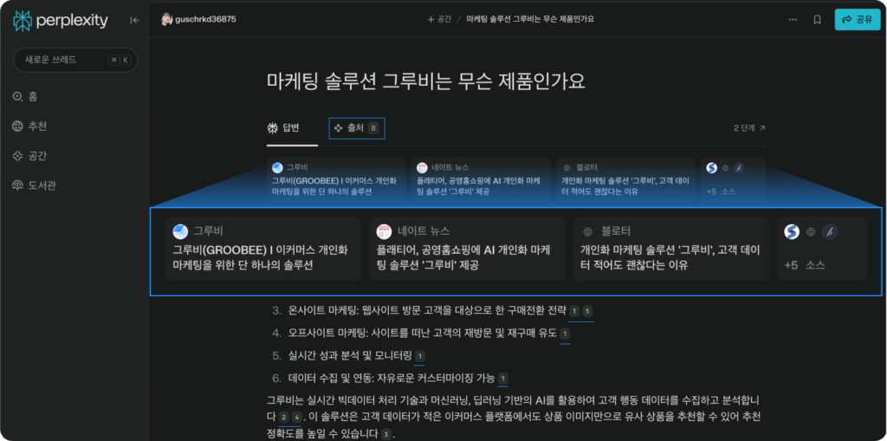Open 공간 in the sidebar
The image size is (887, 441).
(29, 156)
